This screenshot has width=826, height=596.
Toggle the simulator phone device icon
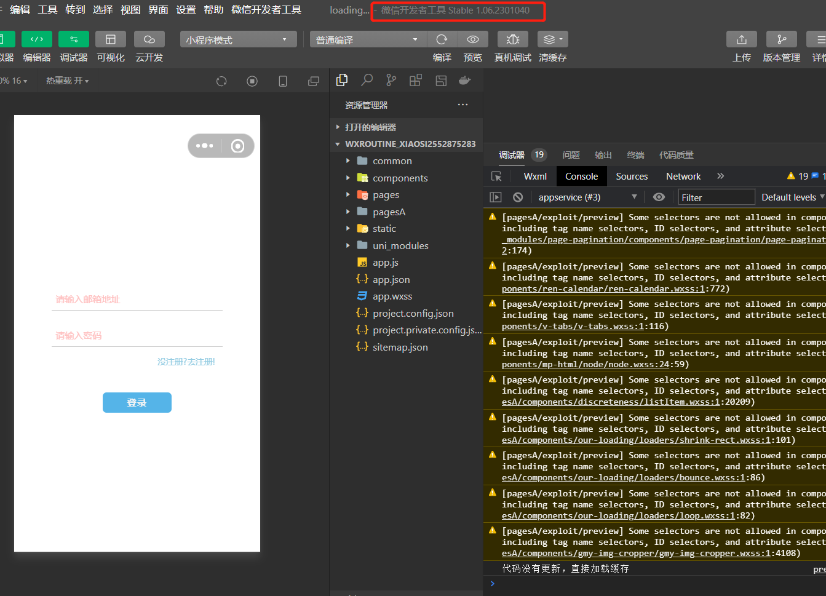coord(283,81)
